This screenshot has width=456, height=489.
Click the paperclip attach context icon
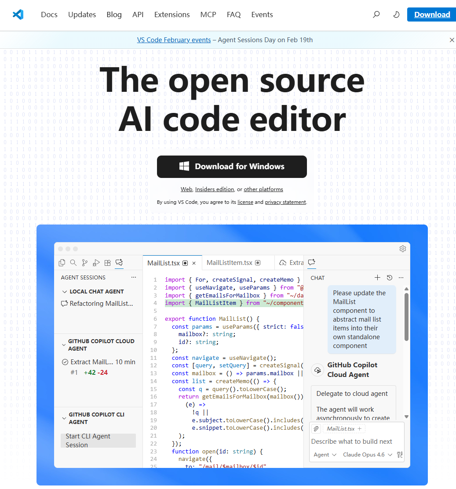[316, 429]
